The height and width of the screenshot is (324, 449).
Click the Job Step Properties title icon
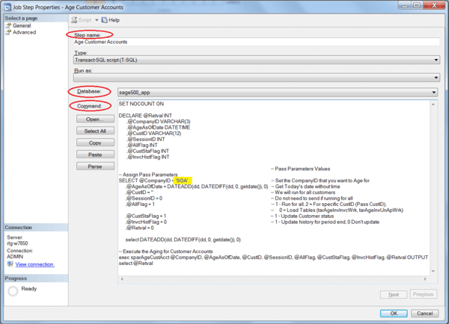(7, 5)
